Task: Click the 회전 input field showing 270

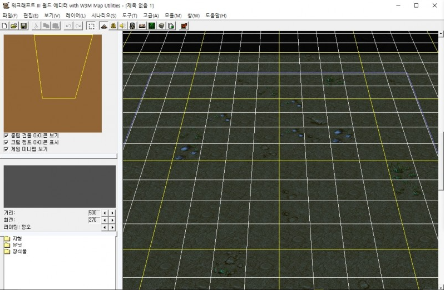Action: tap(94, 220)
